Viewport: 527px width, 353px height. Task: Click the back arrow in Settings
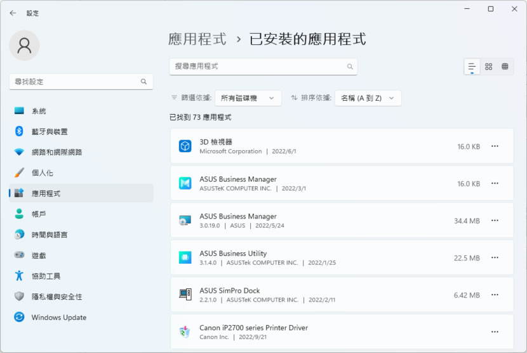click(x=13, y=13)
